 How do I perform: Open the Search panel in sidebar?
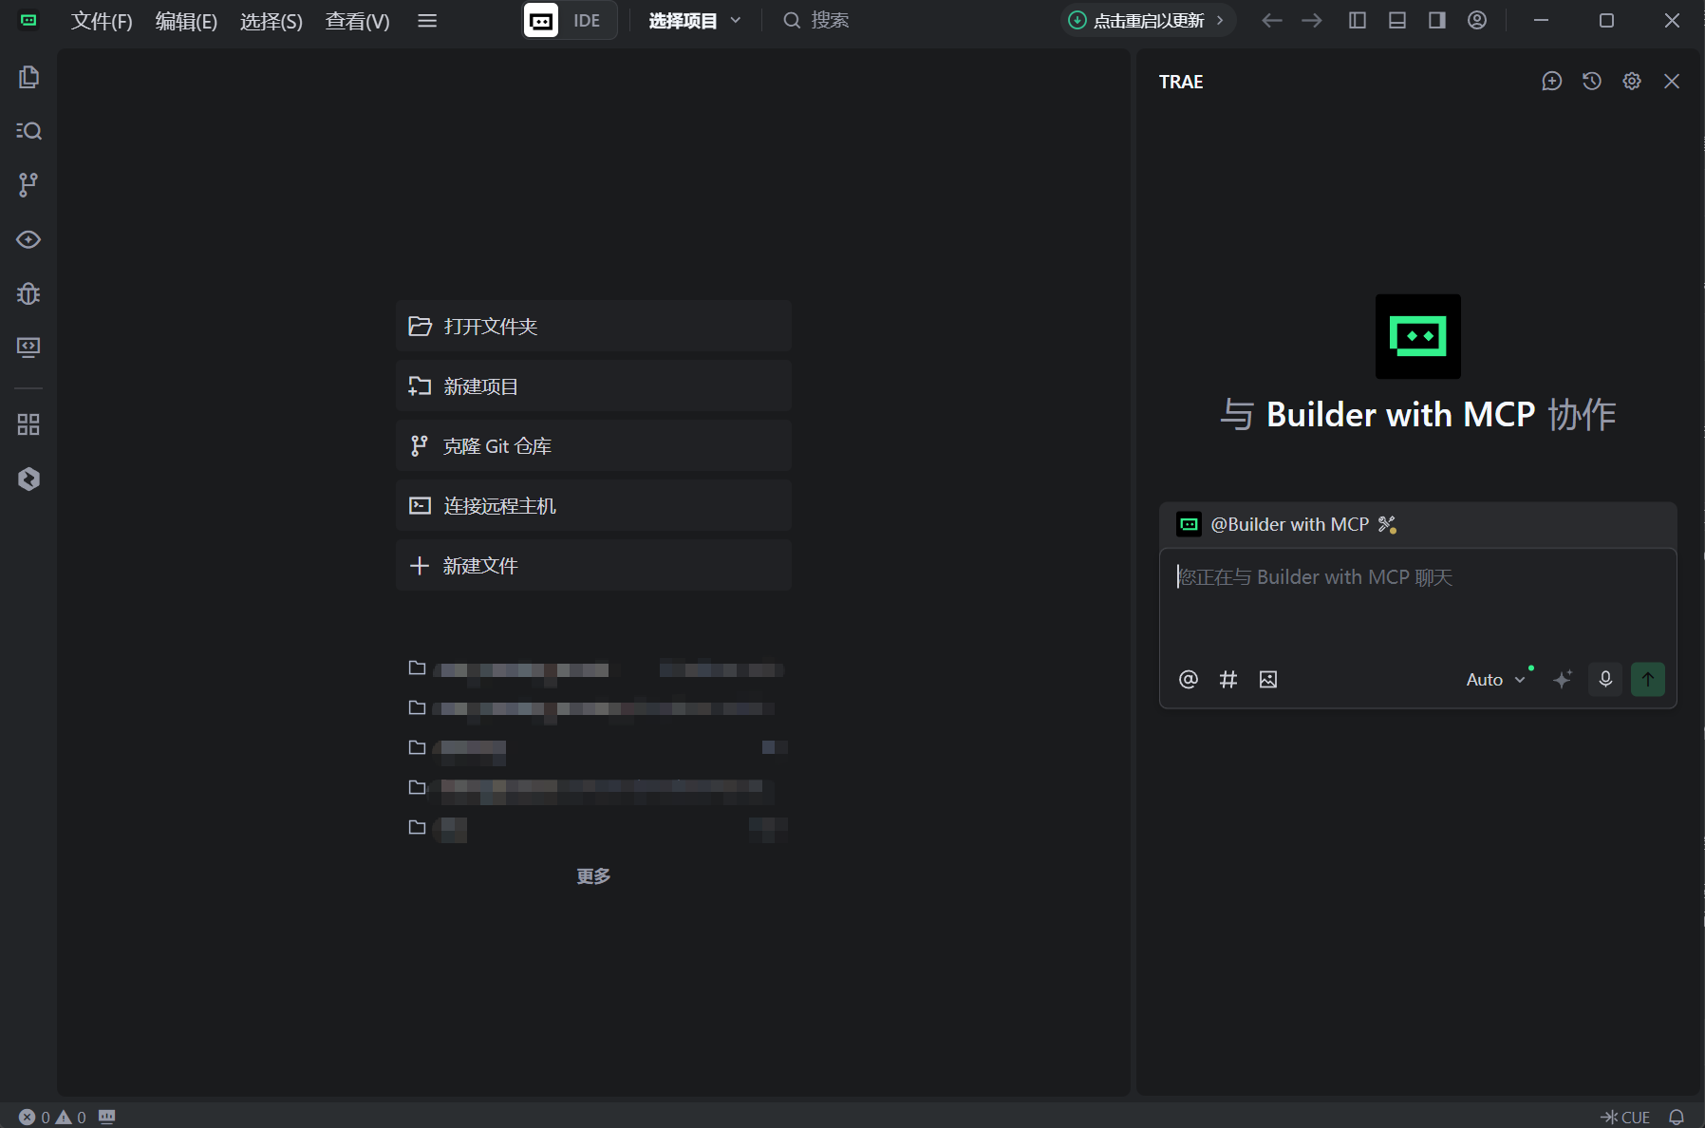pyautogui.click(x=28, y=131)
